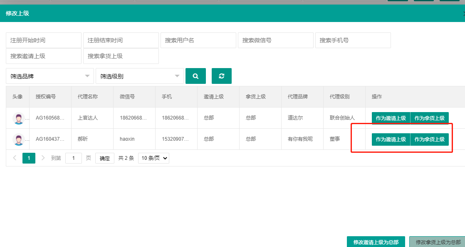
Task: Open the 10 条/页 page size selector
Action: click(x=153, y=158)
